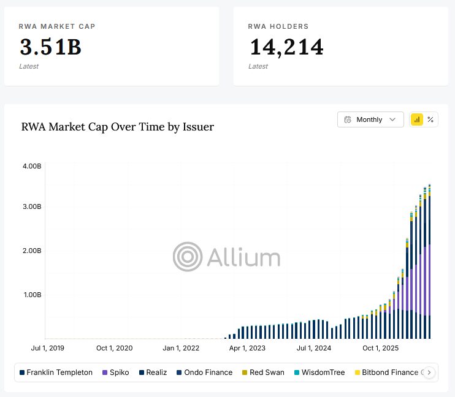Click the Jul 1, 2024 axis label
455x397 pixels.
tap(314, 348)
